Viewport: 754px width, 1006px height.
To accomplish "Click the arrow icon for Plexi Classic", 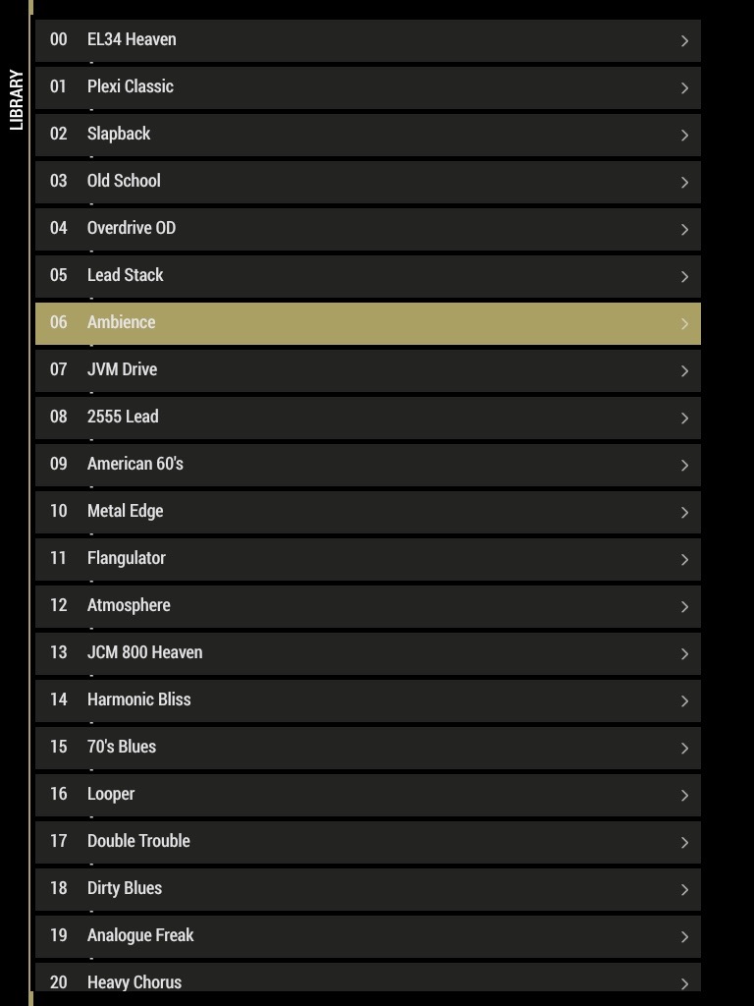I will point(684,87).
